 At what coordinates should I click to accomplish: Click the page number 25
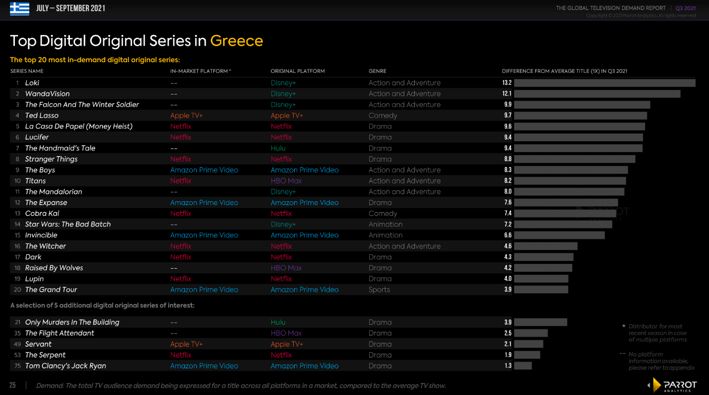pos(13,385)
